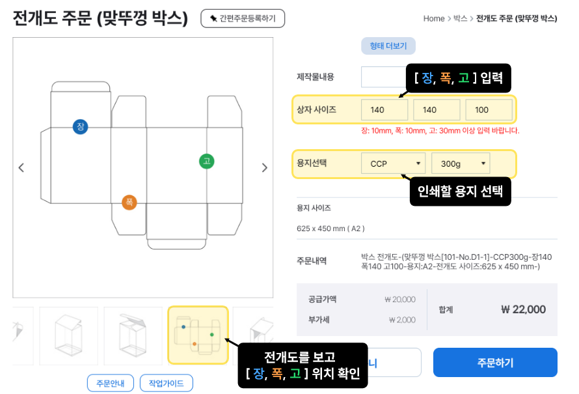Select the closed transparent box thumbnail

(69, 335)
